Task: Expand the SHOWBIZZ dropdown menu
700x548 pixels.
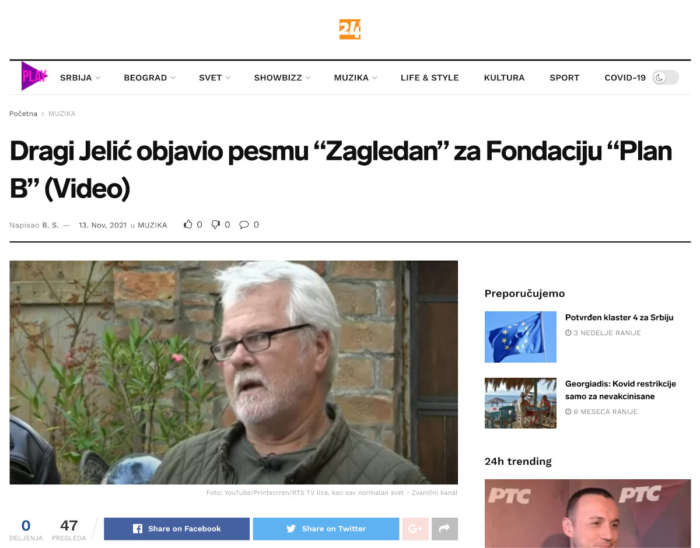Action: click(x=282, y=78)
